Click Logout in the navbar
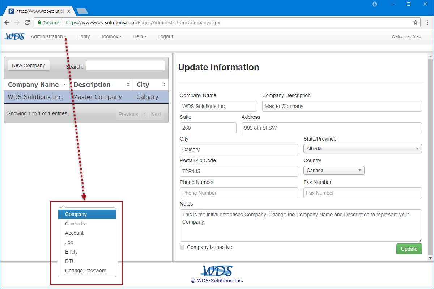Viewport: 434px width, 289px height. tap(165, 36)
